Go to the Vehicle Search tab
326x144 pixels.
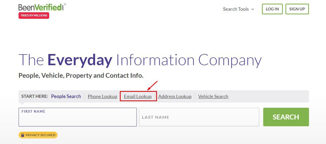[x=213, y=96]
